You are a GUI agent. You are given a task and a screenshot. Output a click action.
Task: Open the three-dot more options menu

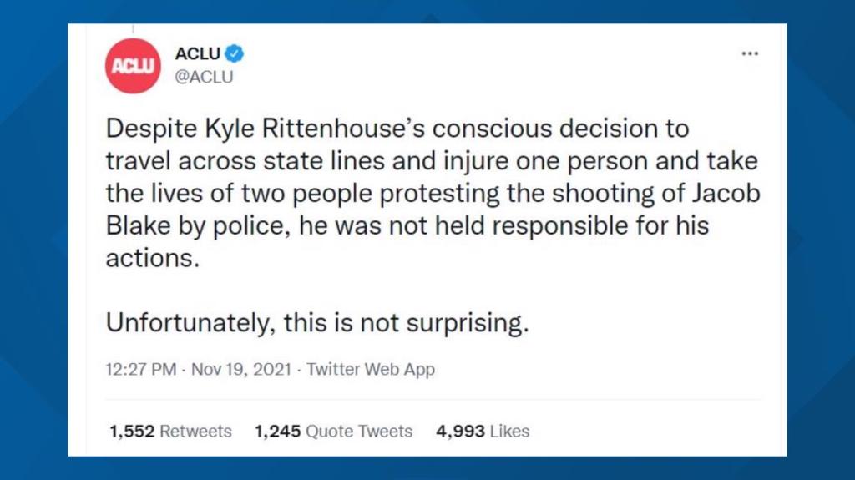[x=750, y=54]
